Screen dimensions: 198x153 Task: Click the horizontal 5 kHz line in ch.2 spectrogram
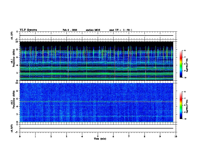coord(96,102)
